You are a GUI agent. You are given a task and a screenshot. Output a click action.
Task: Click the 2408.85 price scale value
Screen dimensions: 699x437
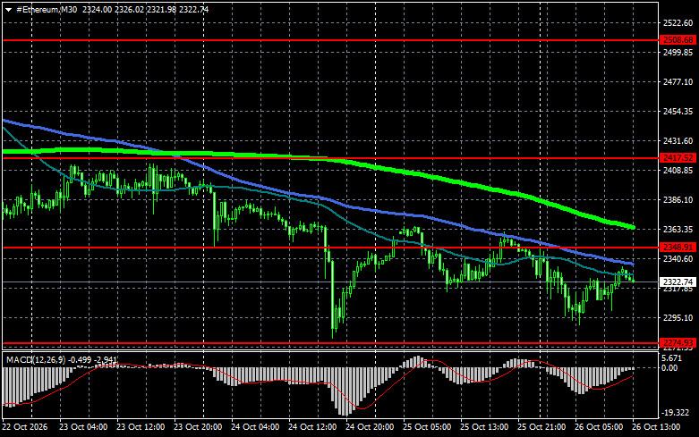point(678,171)
